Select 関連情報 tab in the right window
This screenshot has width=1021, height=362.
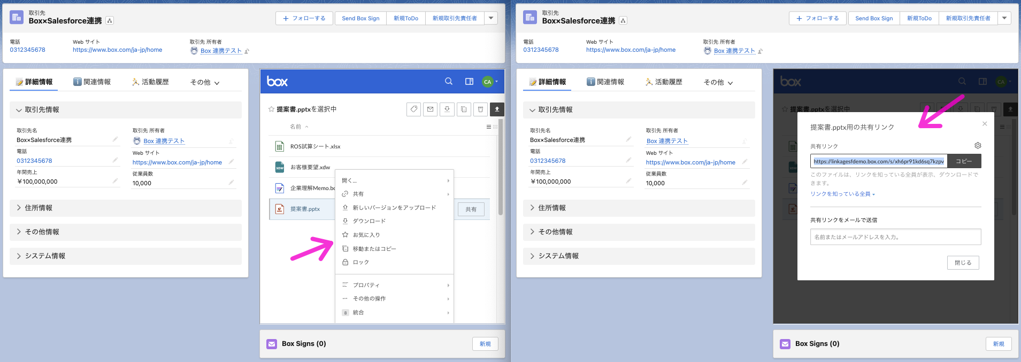[605, 82]
